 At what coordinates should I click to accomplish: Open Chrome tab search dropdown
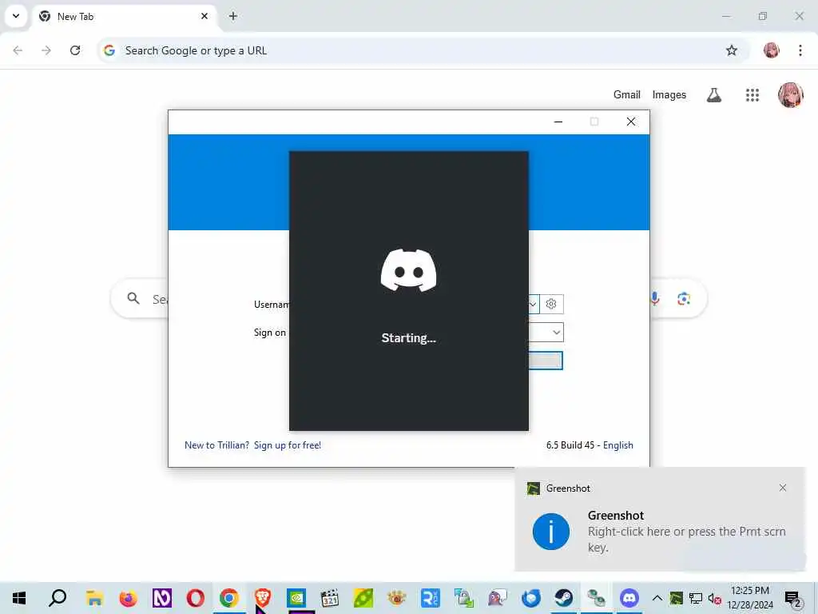point(16,16)
